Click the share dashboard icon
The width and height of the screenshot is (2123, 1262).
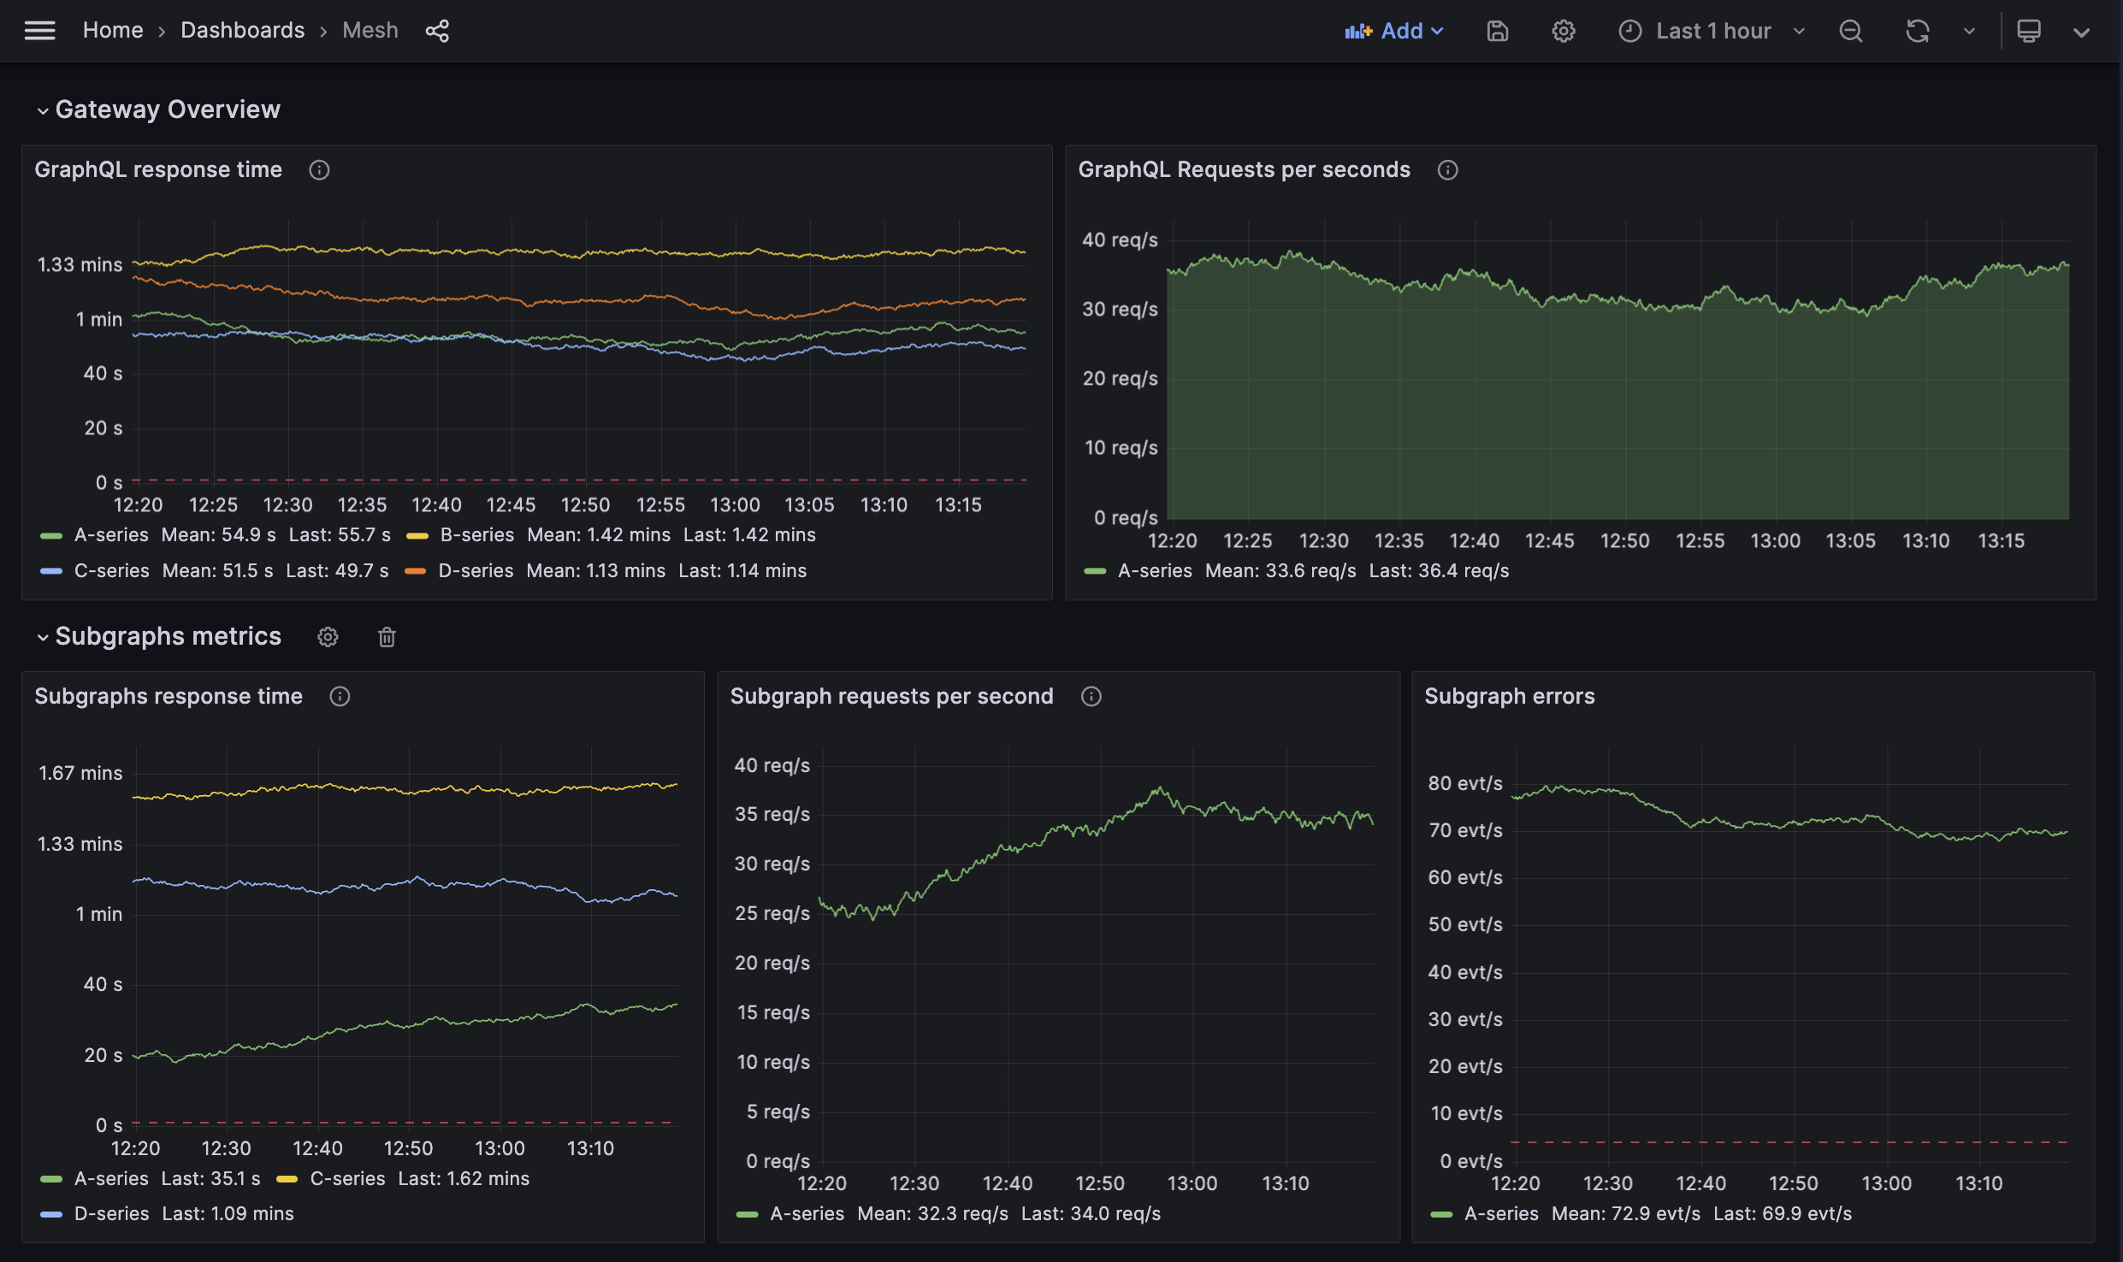tap(437, 31)
